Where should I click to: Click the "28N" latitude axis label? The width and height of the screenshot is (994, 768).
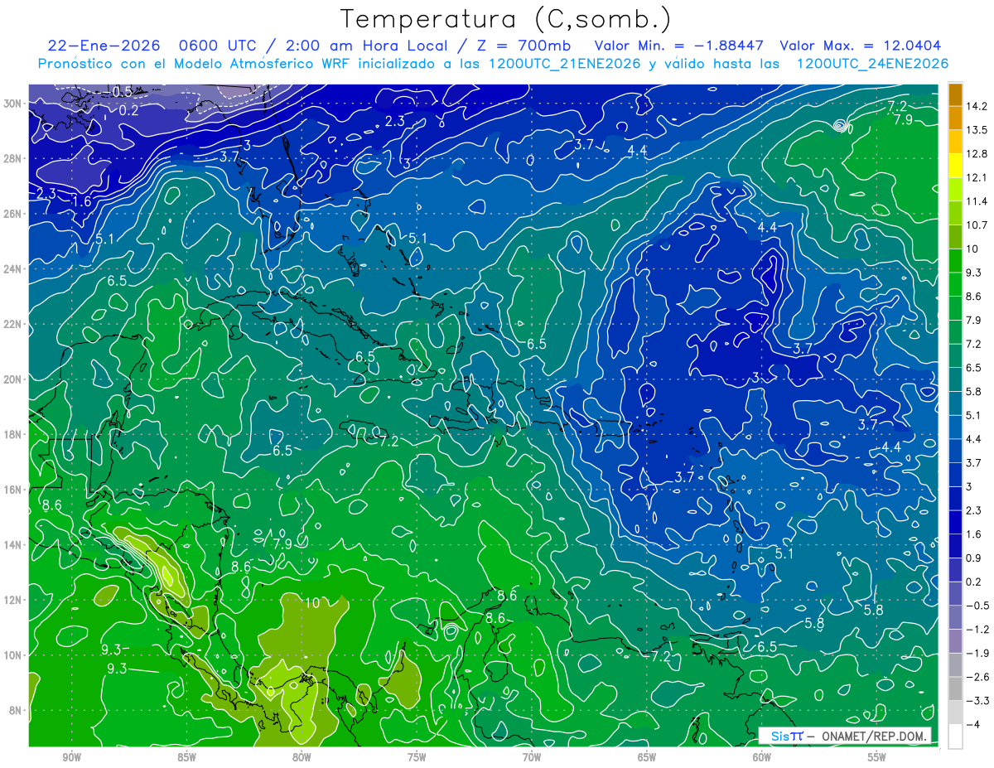pyautogui.click(x=13, y=158)
